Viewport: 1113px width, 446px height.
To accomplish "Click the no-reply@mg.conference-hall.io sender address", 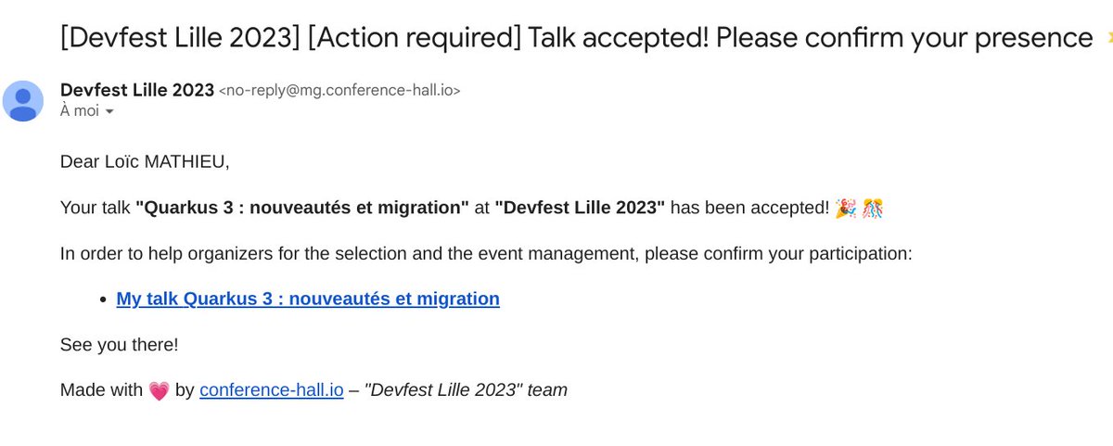I will click(339, 91).
